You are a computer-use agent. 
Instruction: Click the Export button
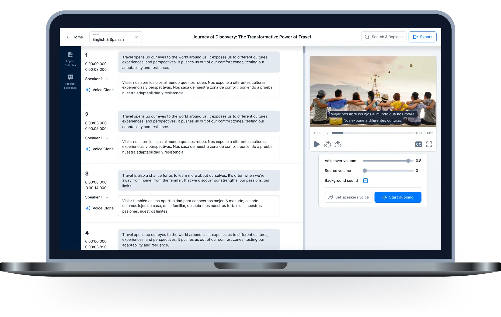[x=422, y=37]
